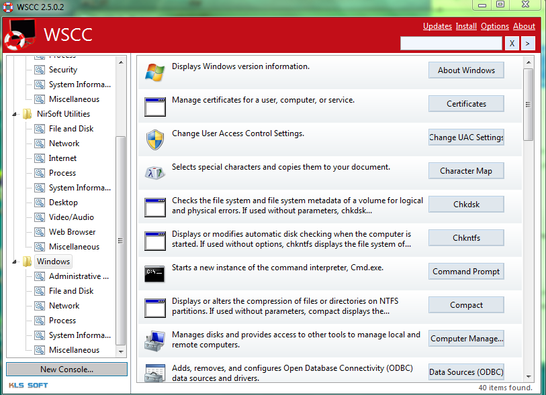The image size is (546, 395).
Task: Click the UAC shield icon
Action: click(155, 139)
